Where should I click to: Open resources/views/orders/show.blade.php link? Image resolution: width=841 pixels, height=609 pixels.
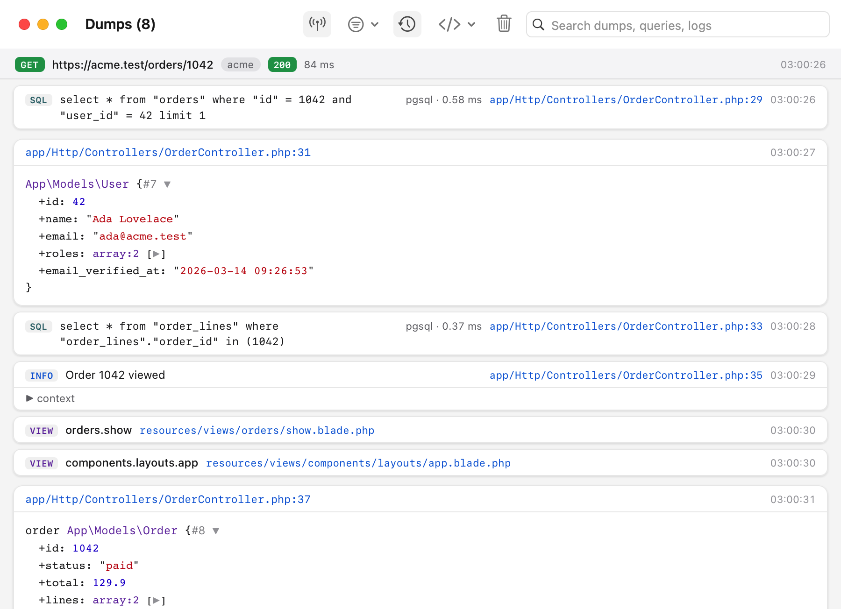pos(257,431)
